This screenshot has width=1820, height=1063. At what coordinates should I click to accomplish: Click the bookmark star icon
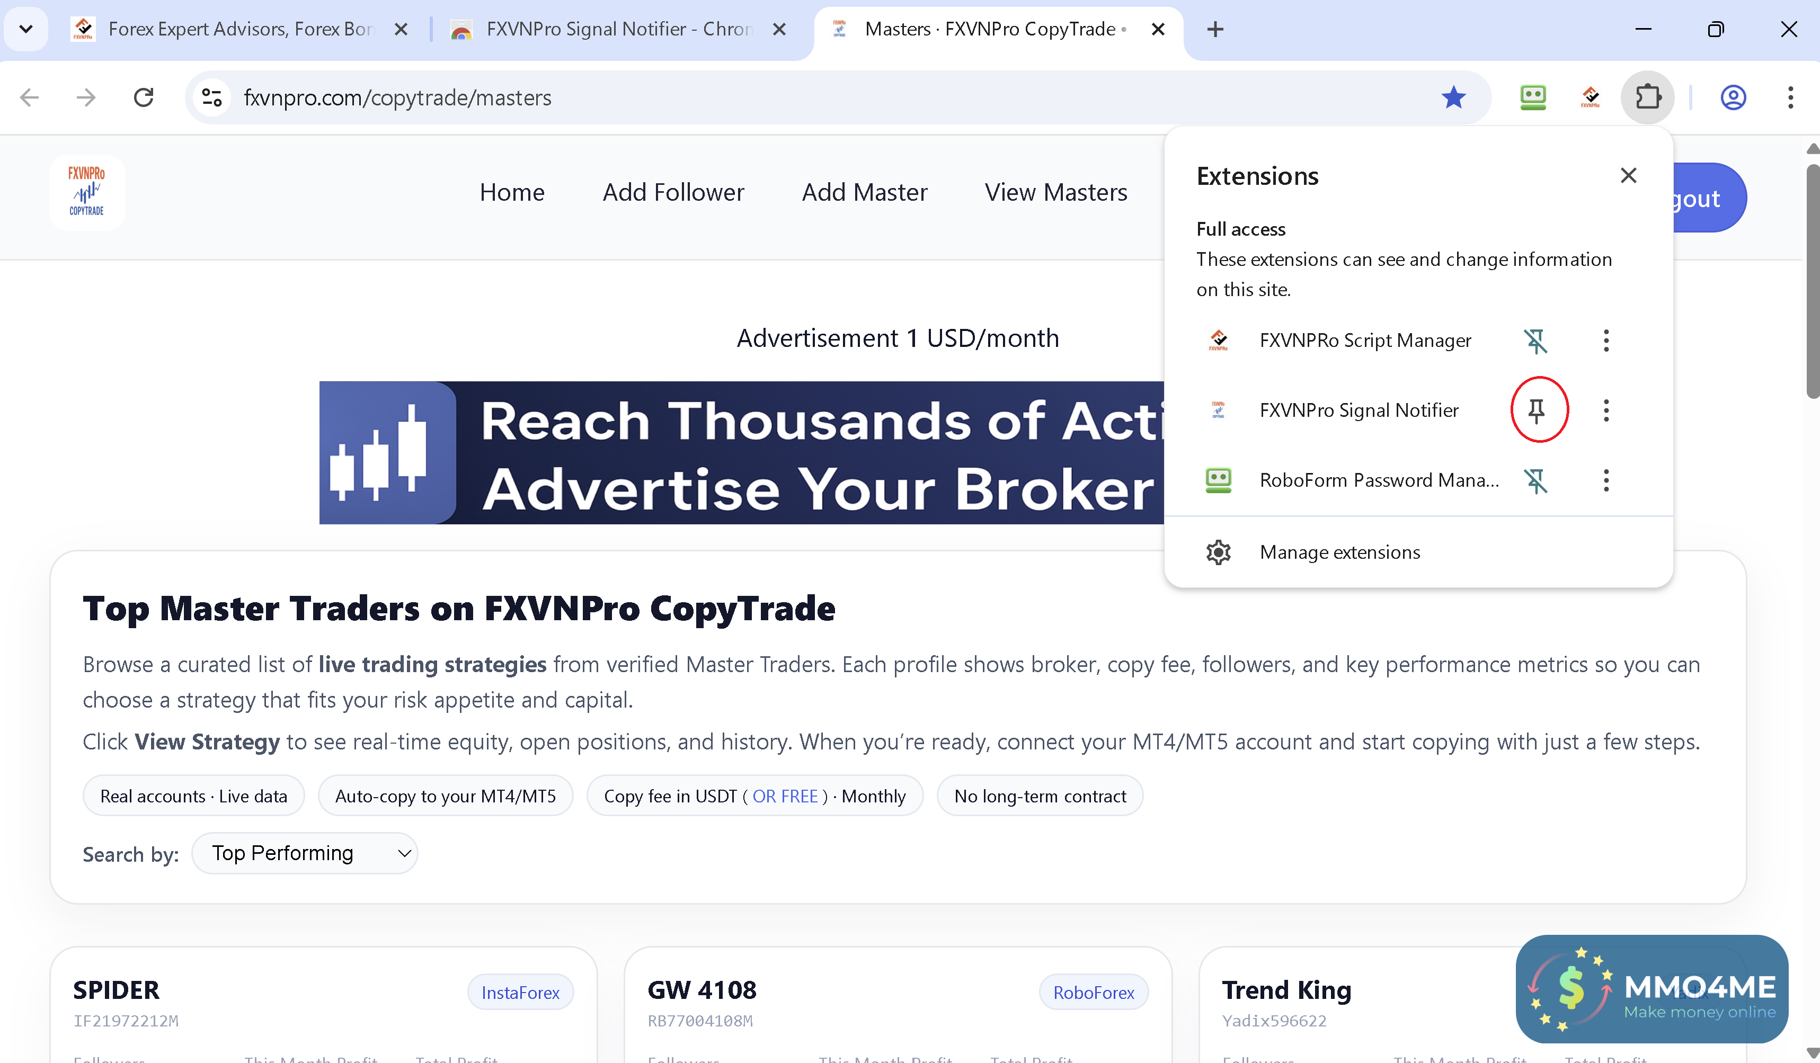point(1453,97)
